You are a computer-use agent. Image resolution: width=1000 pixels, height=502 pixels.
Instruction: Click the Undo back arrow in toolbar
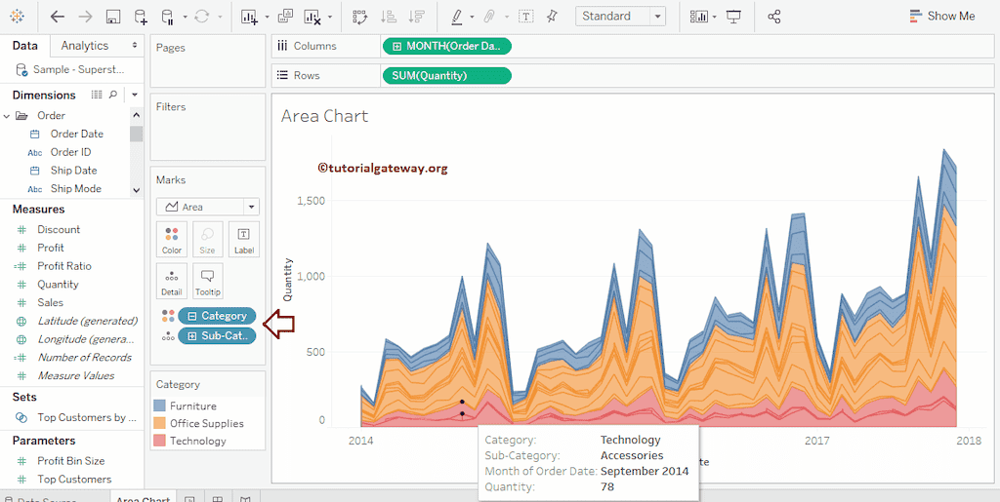tap(58, 17)
